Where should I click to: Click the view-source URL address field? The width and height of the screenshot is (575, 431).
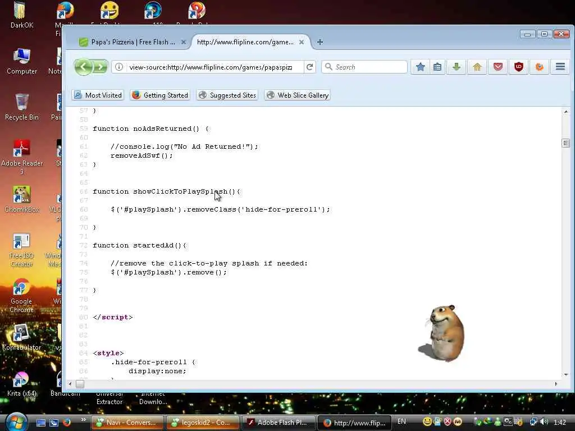[211, 67]
